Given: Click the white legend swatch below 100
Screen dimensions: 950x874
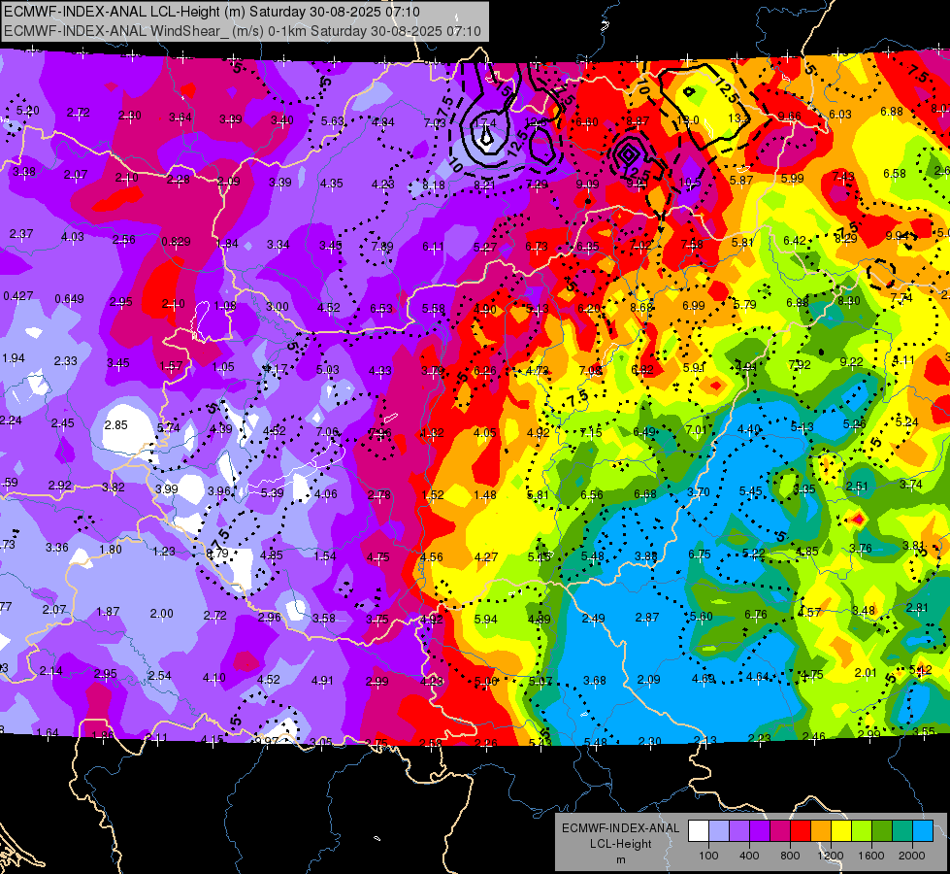Looking at the screenshot, I should (699, 831).
